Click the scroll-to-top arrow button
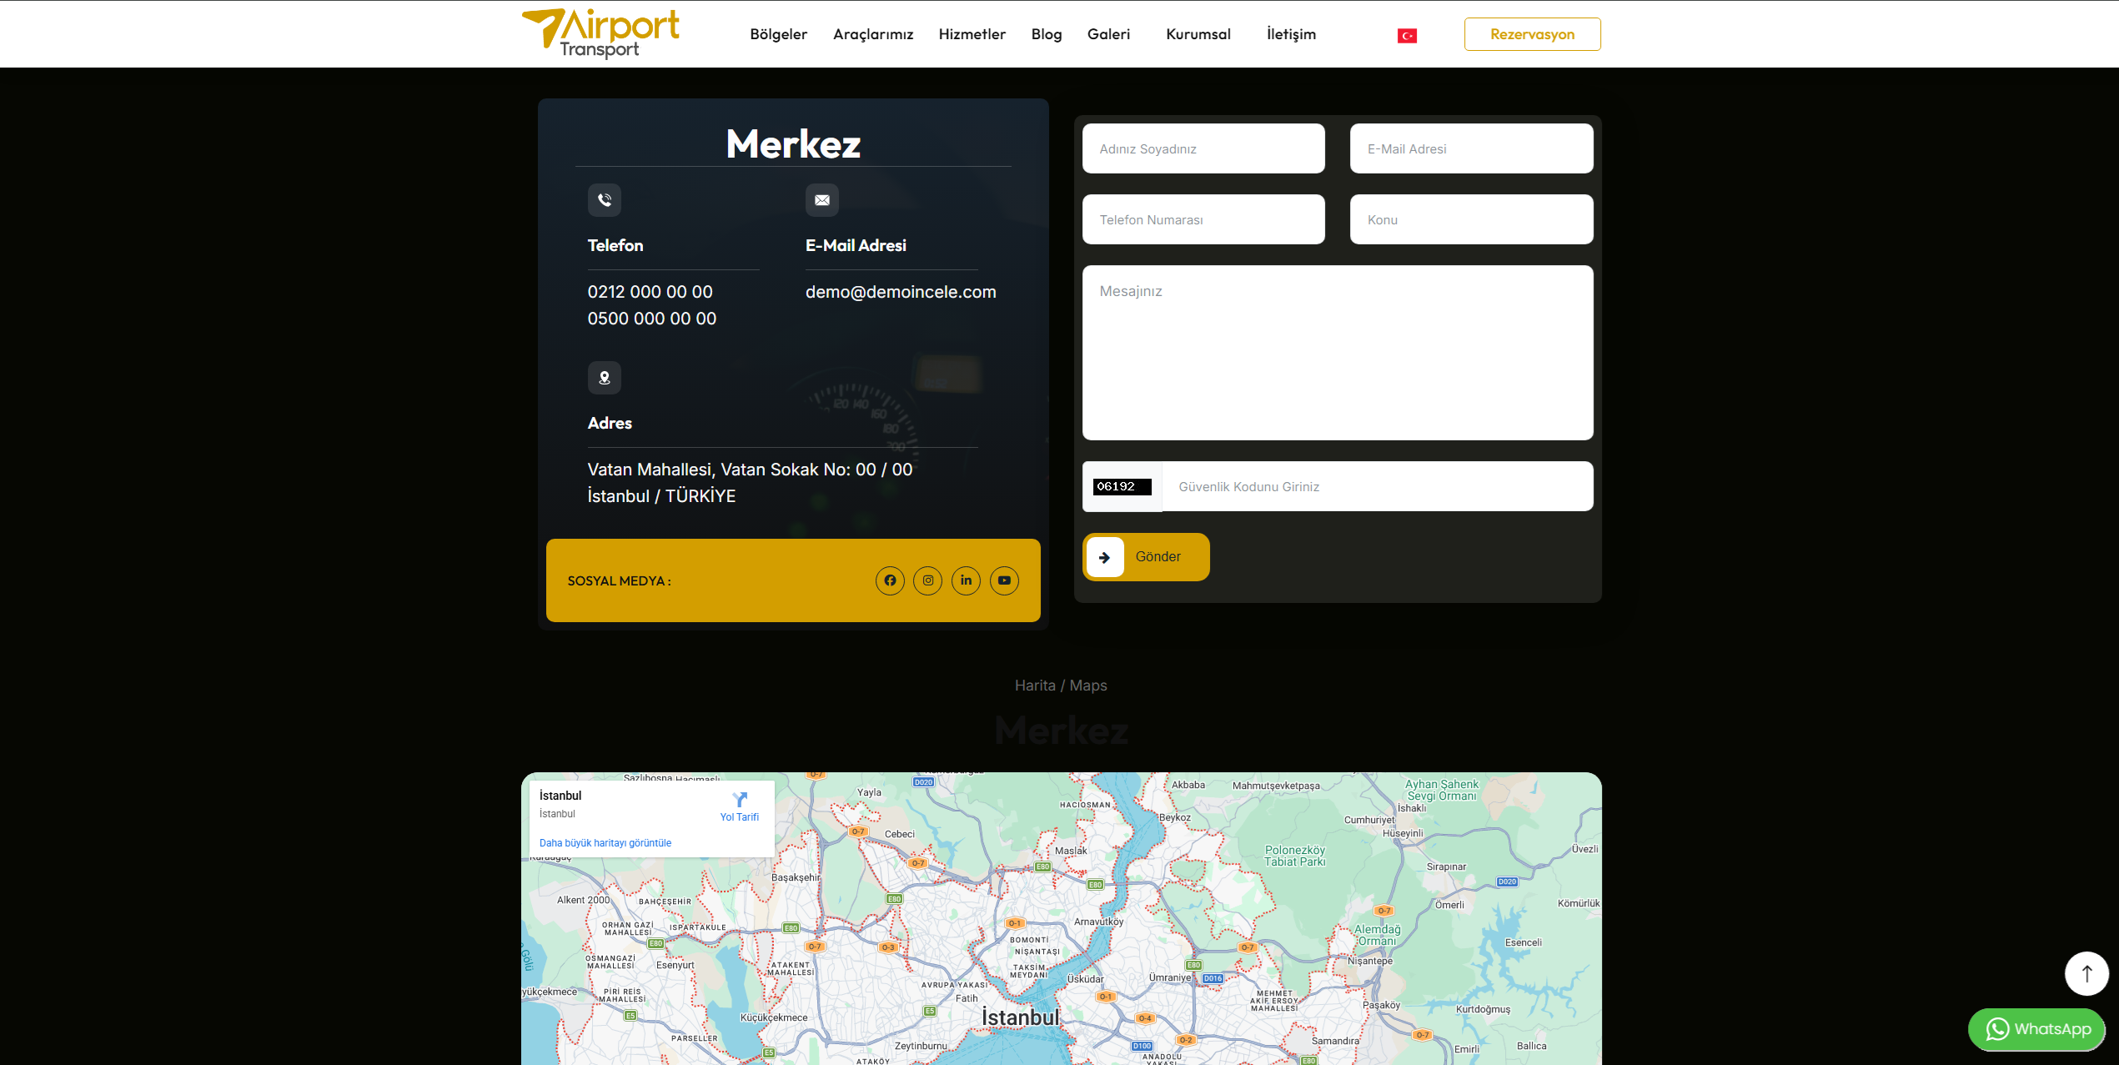 click(x=2086, y=973)
